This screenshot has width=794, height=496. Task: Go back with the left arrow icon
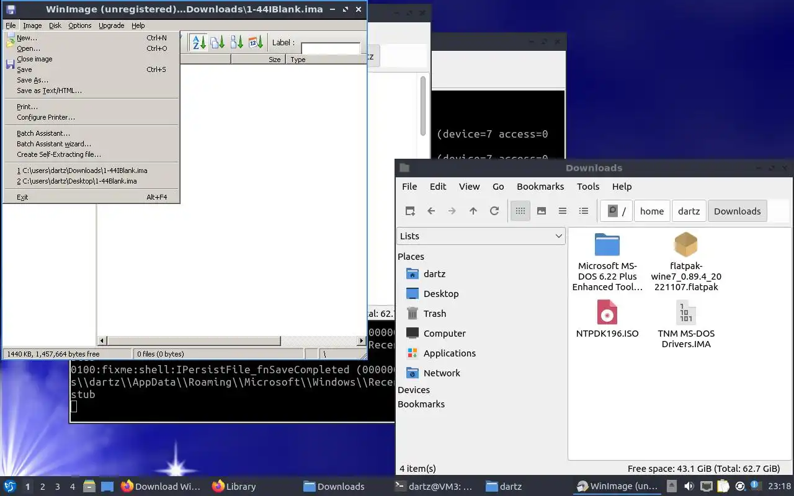[x=431, y=211]
